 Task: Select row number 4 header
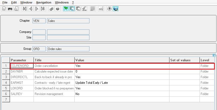coord(6,83)
